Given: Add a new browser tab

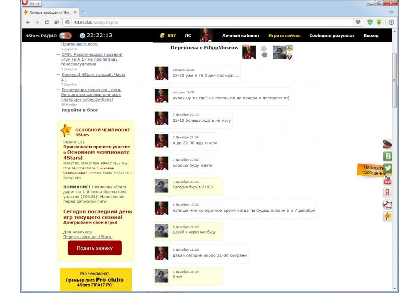Looking at the screenshot, I should pos(84,12).
